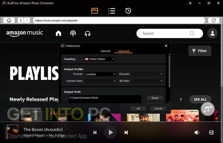Image resolution: width=223 pixels, height=143 pixels.
Task: Open the podcasts icon
Action: pyautogui.click(x=73, y=33)
